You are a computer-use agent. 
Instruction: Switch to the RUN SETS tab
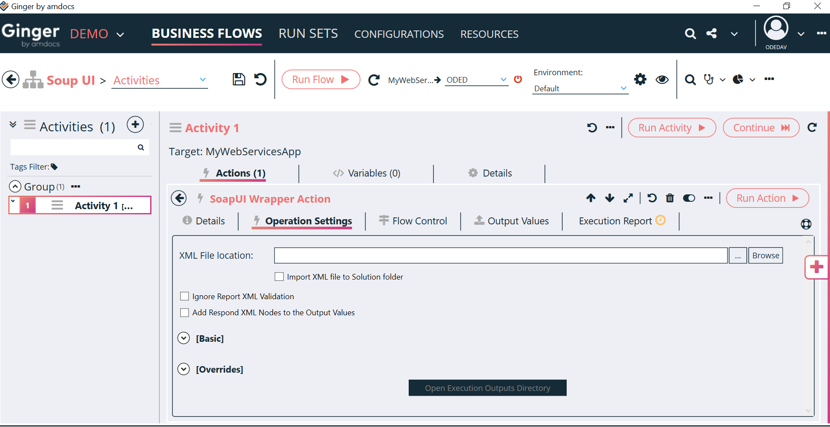[308, 33]
